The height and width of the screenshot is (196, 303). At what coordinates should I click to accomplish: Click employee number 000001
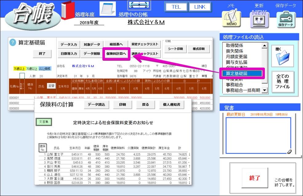(x=14, y=98)
